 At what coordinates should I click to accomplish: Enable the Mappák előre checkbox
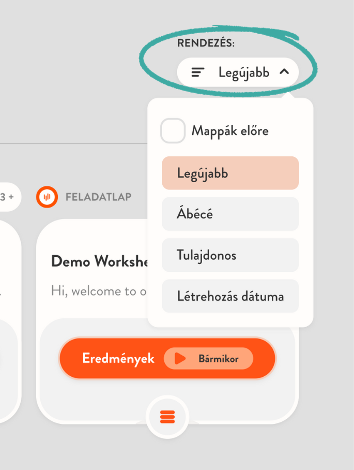coord(173,131)
